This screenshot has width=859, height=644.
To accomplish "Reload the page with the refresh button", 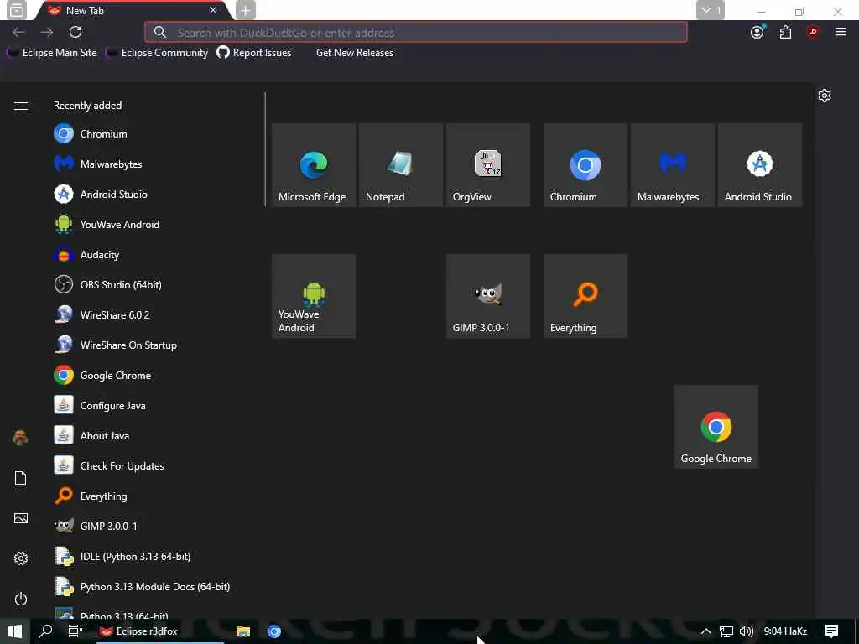I will point(75,33).
